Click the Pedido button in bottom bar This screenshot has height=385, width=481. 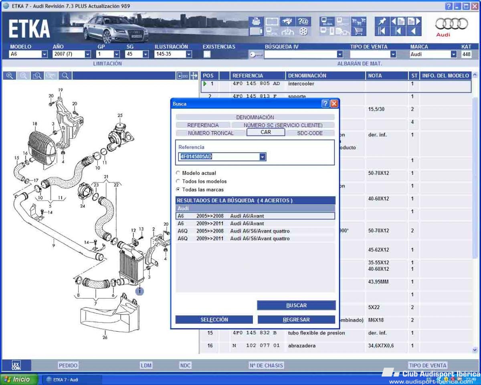[68, 365]
